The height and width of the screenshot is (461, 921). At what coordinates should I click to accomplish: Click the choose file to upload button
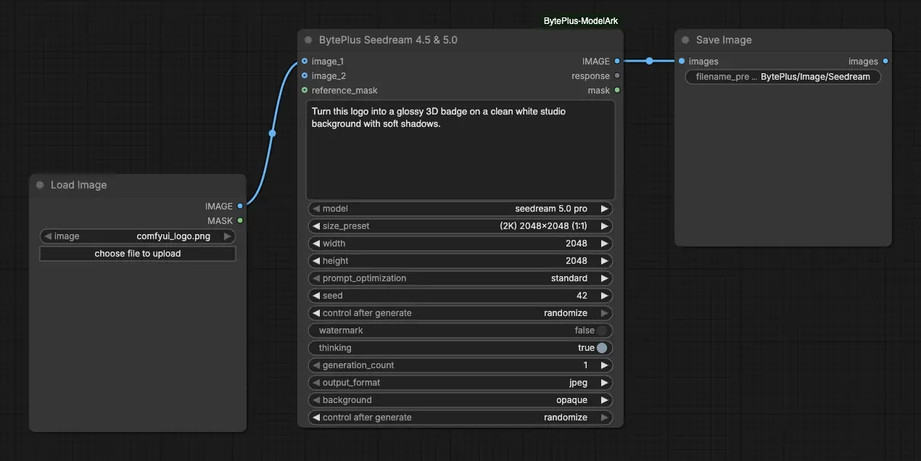tap(138, 254)
